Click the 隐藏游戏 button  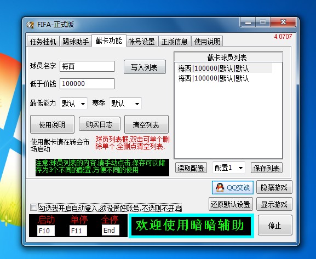[x=274, y=187]
